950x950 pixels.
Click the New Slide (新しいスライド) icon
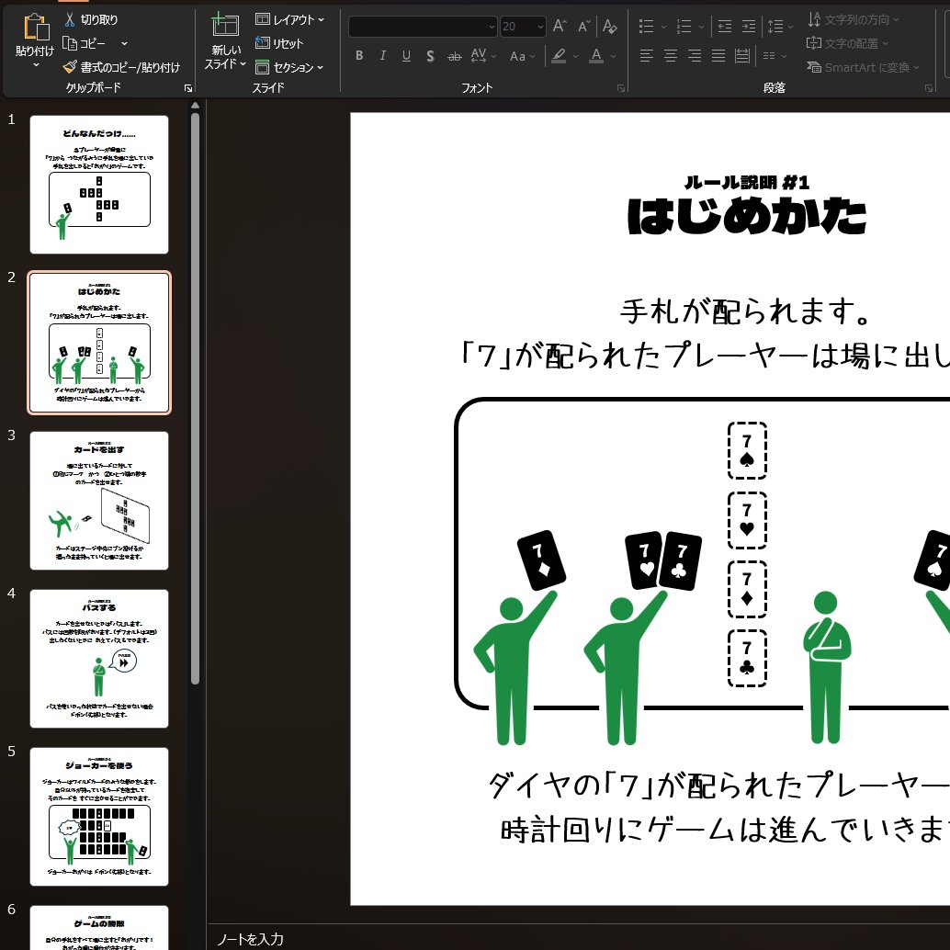click(x=225, y=26)
